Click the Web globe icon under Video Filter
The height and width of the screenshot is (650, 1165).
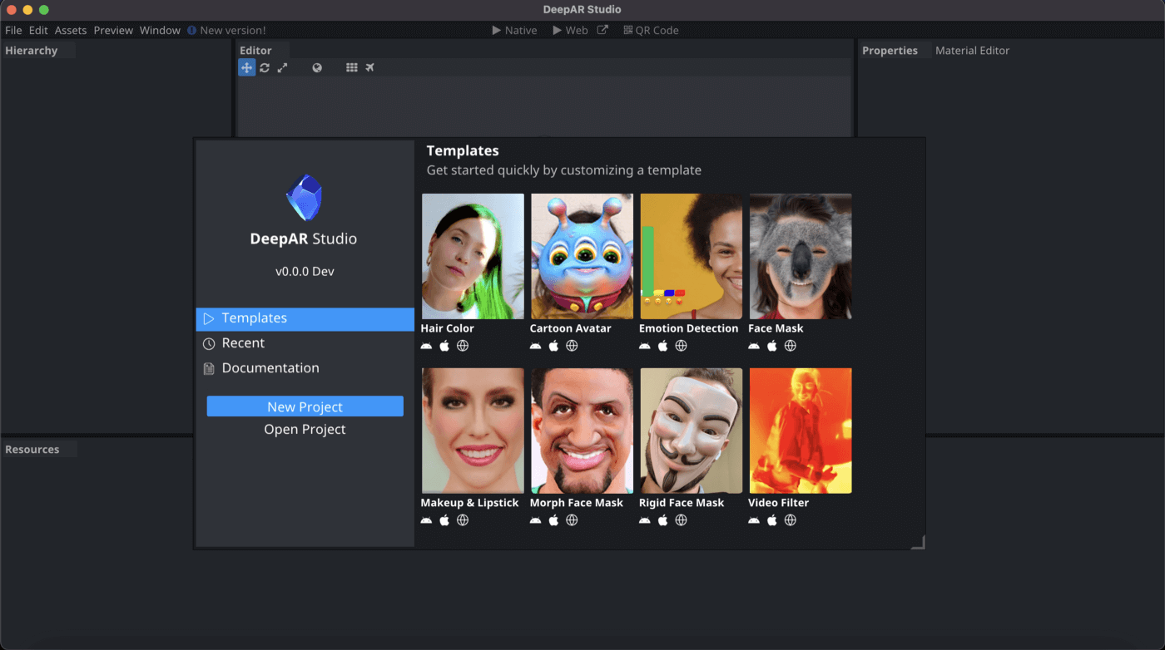(790, 520)
